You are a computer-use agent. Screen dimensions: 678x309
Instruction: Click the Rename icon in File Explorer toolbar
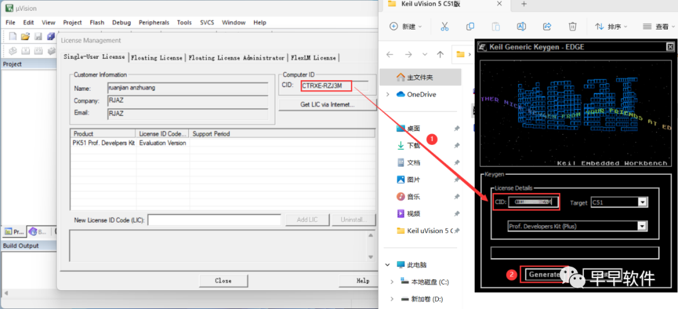[x=522, y=27]
